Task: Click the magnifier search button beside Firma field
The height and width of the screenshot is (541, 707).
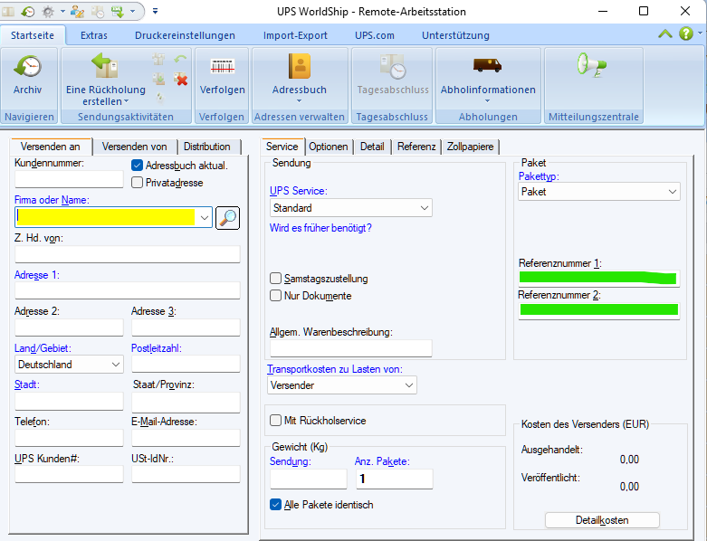Action: point(228,218)
